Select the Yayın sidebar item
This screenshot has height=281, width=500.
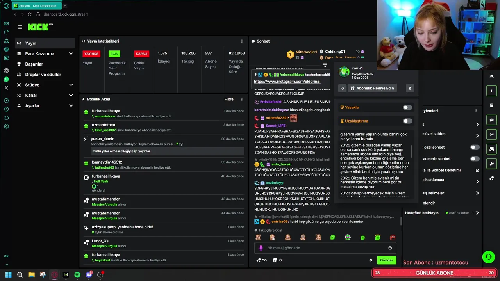coord(45,43)
